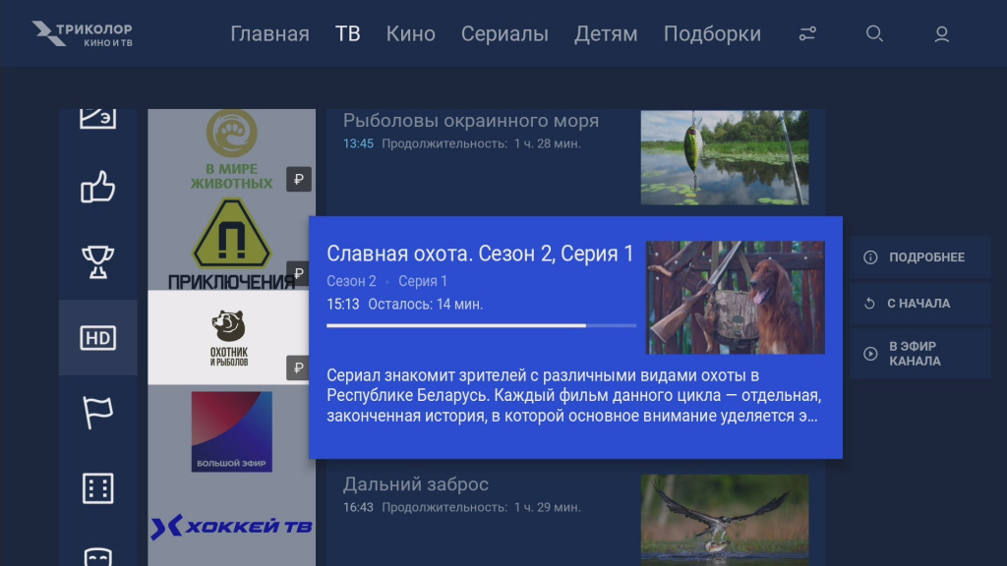Open the Главная tab

pos(269,34)
